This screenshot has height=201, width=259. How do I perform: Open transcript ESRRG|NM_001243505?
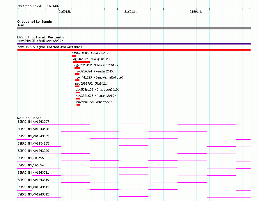tap(33, 136)
